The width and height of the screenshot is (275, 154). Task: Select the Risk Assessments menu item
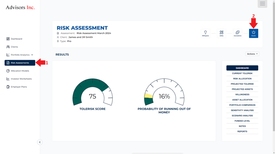[20, 63]
